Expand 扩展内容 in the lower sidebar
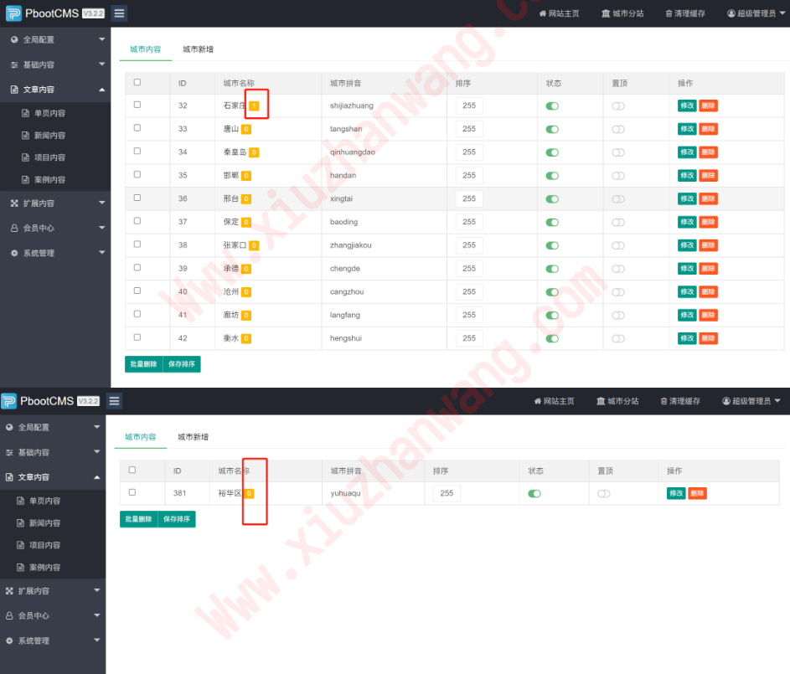The height and width of the screenshot is (674, 790). point(53,591)
